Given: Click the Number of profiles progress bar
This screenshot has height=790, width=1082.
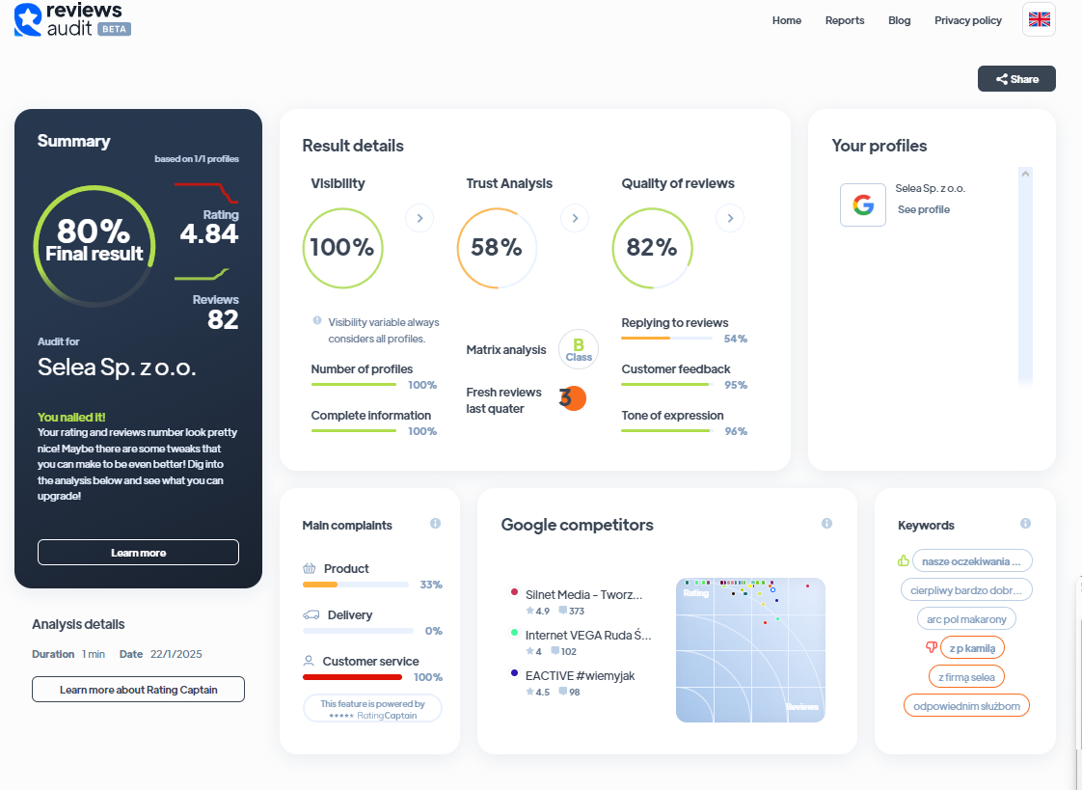Looking at the screenshot, I should point(354,384).
